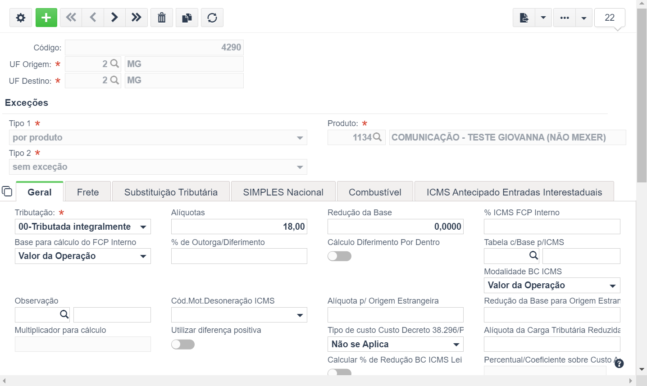Click the % de Outorga/Diferimento field
Viewport: 647px width, 386px height.
[239, 256]
